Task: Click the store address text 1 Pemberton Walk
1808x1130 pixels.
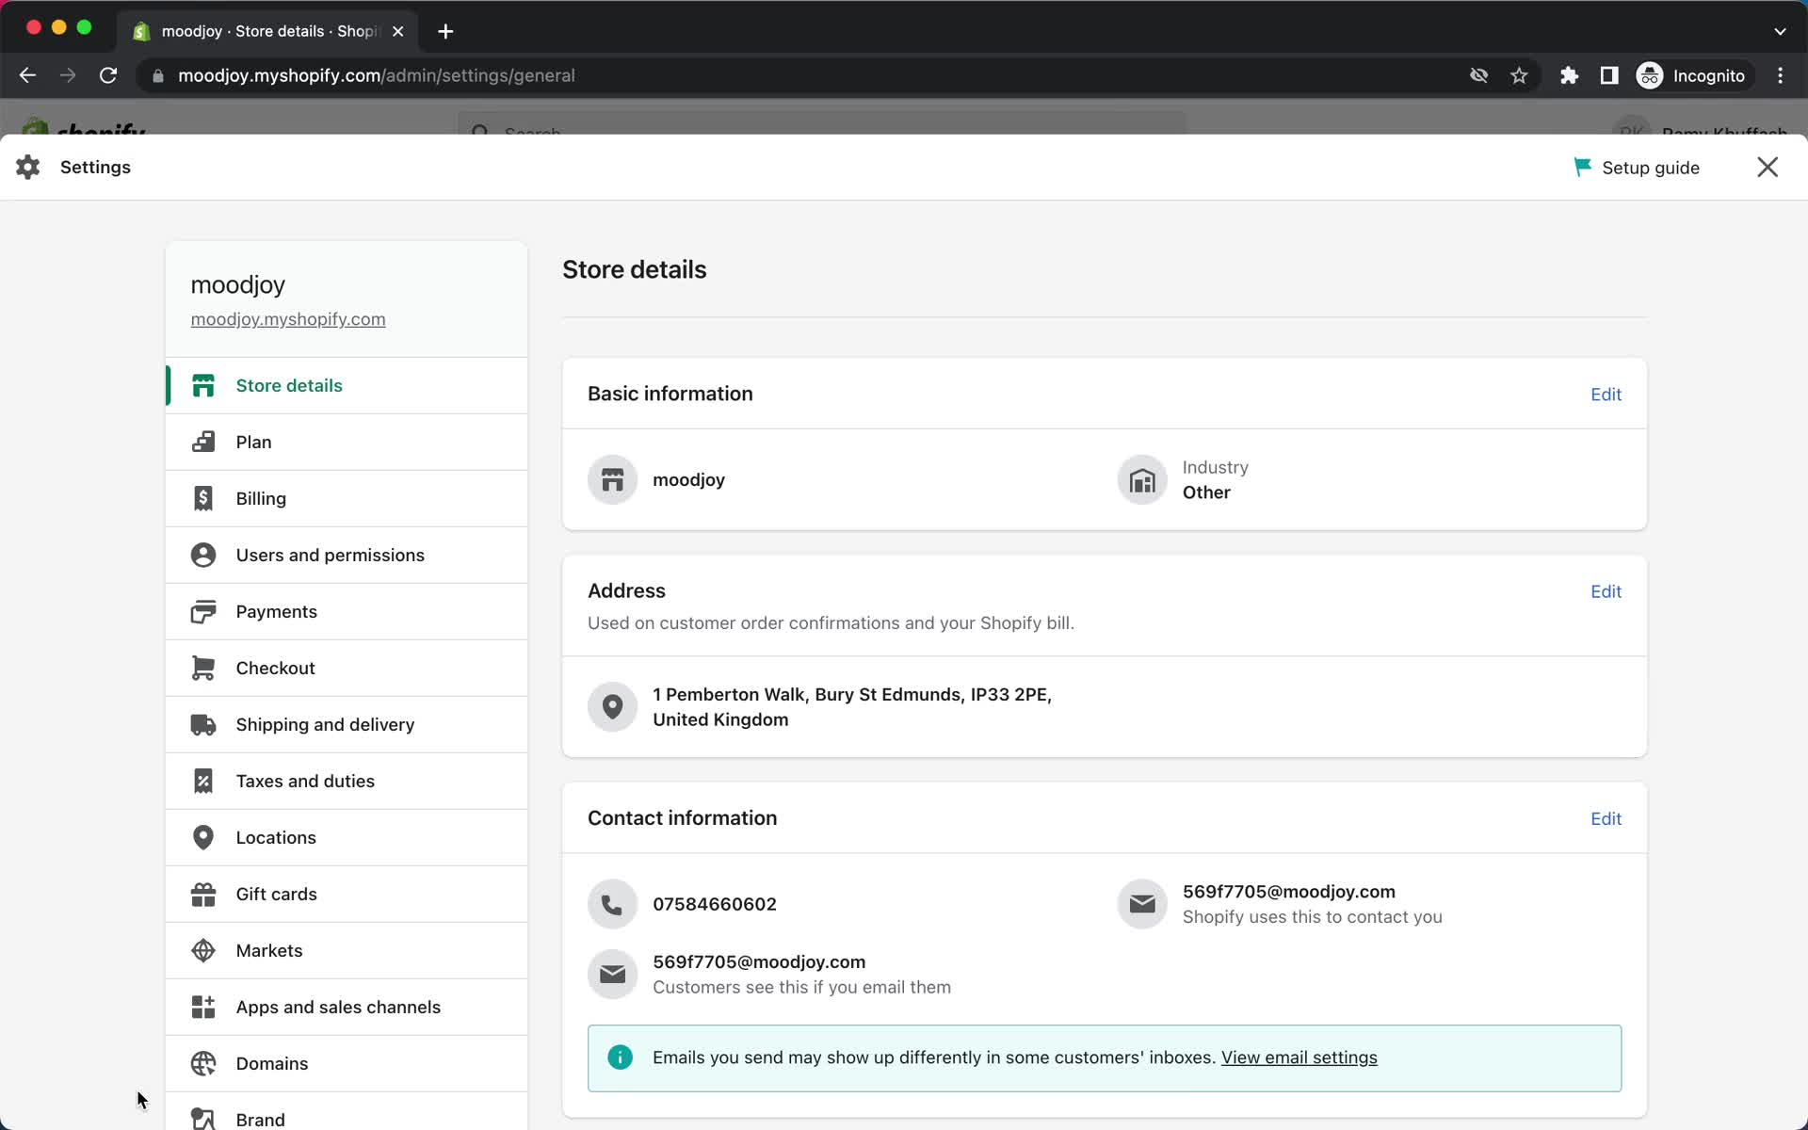Action: coord(852,706)
